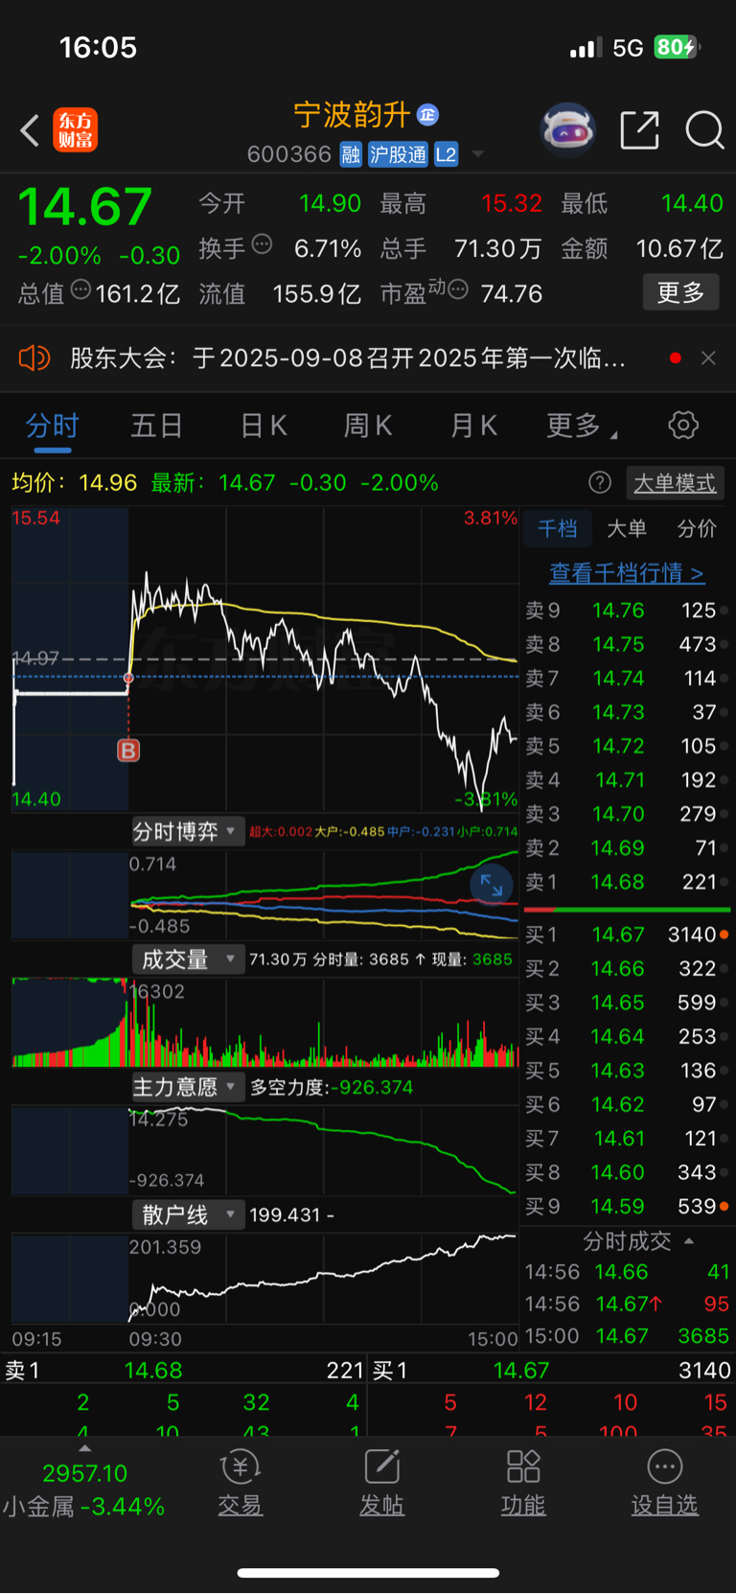Open 散户线 indicator dropdown

(x=187, y=1214)
